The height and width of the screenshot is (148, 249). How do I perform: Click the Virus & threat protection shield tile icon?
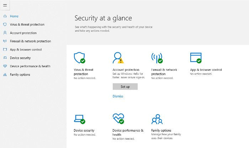tap(79, 58)
